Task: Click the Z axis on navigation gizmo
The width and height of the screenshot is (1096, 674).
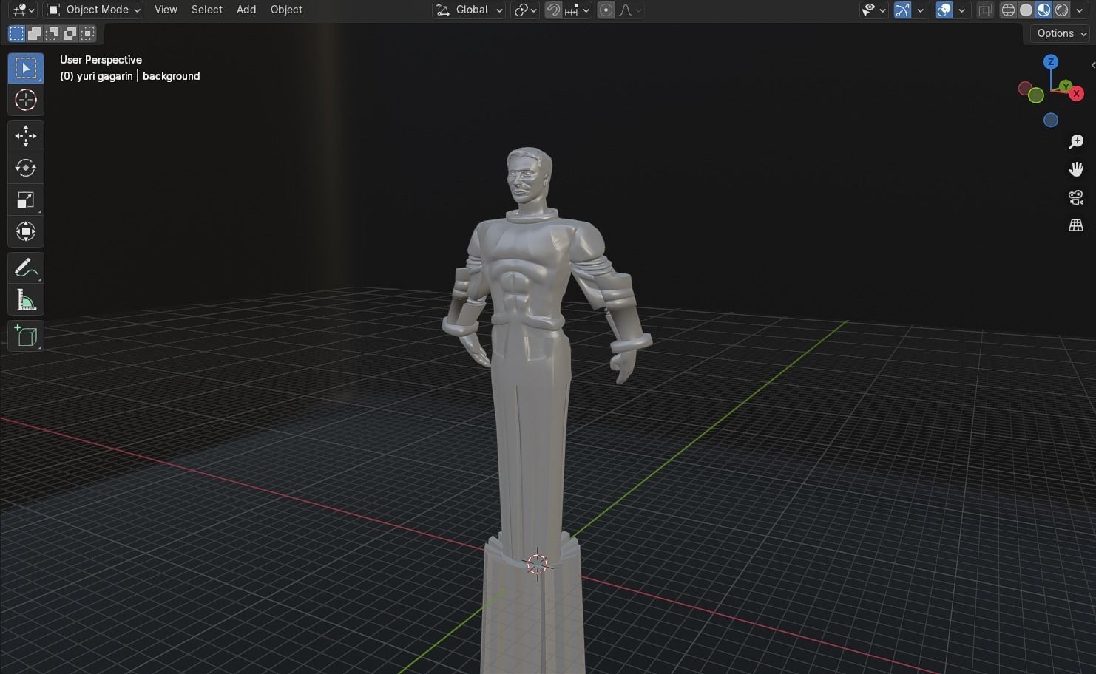Action: pos(1051,61)
